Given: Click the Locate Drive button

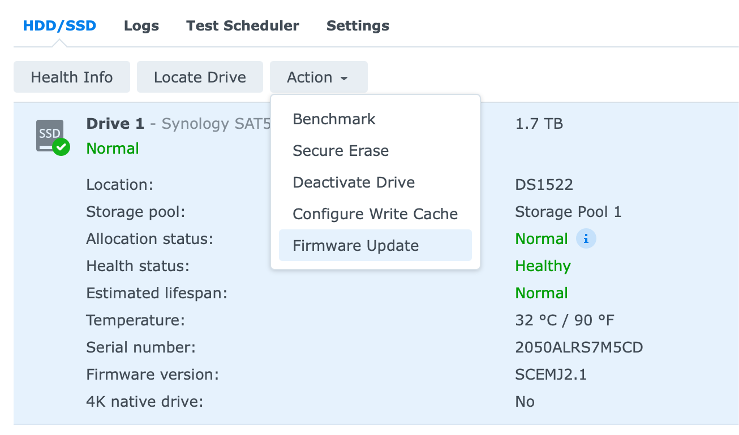Looking at the screenshot, I should [x=200, y=77].
